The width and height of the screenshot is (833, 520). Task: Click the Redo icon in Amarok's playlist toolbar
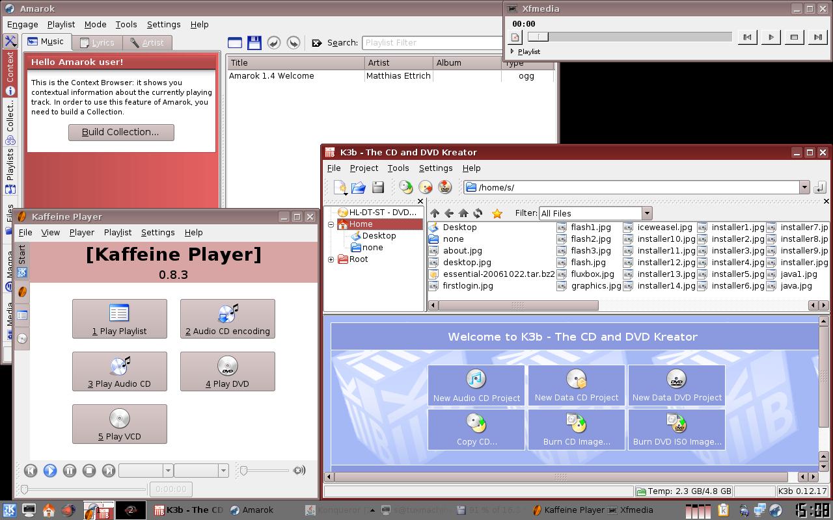294,43
